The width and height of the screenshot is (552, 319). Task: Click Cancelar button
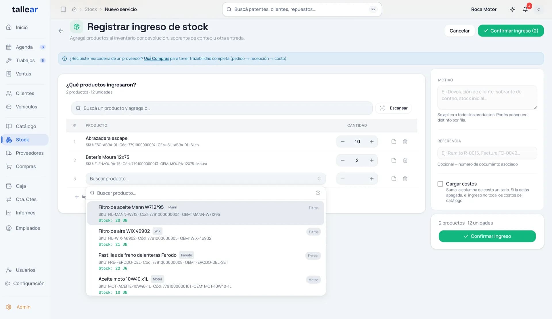459,31
